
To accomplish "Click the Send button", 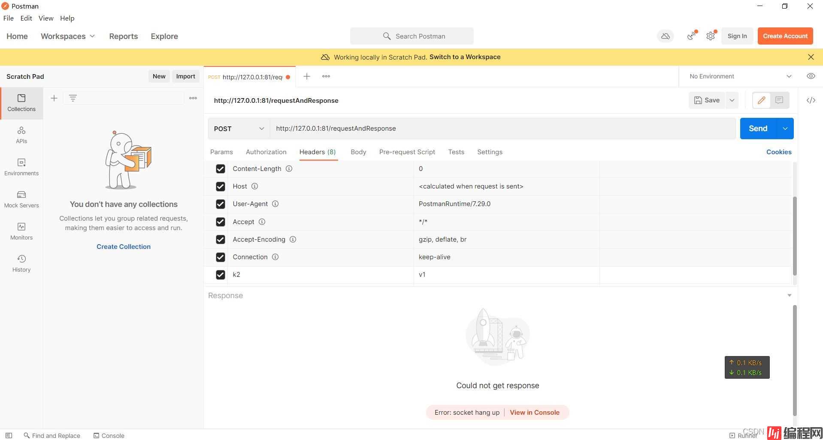I will point(758,129).
